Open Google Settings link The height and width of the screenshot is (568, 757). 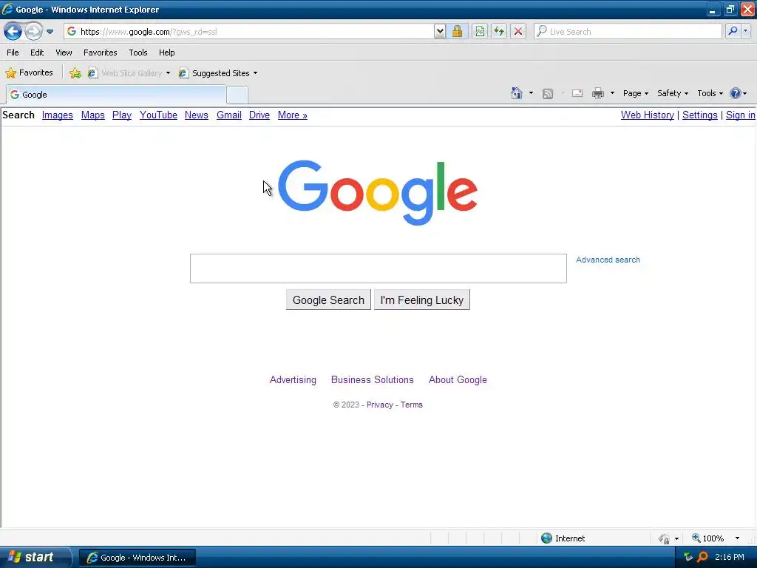tap(699, 115)
